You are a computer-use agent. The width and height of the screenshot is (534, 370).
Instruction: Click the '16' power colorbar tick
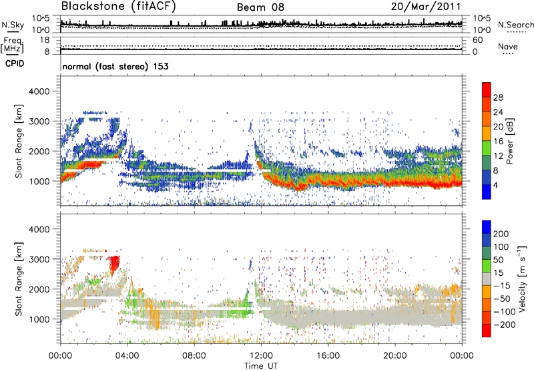click(x=498, y=142)
